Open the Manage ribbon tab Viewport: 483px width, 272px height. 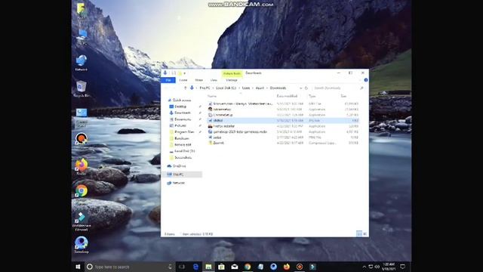(232, 80)
